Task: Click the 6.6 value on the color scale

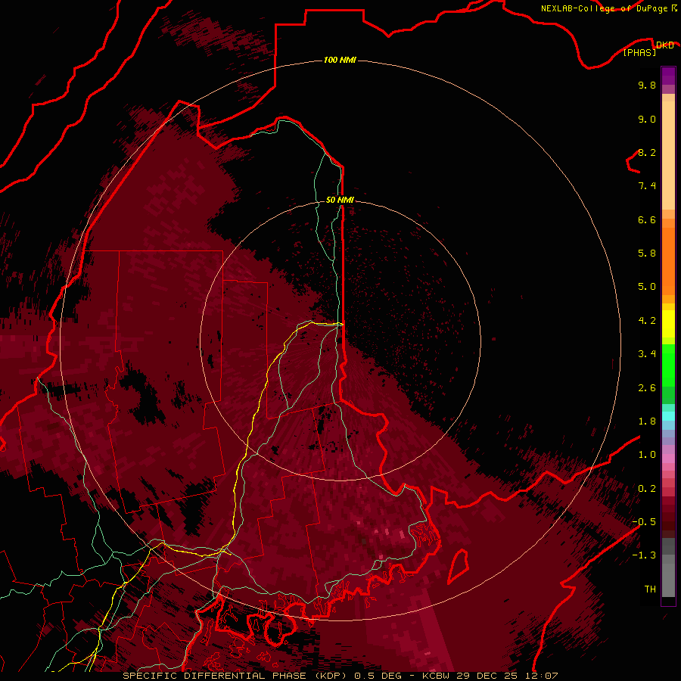Action: (x=647, y=219)
